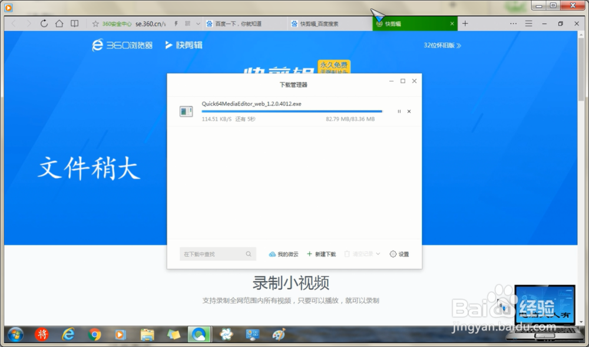Click the Quick64MediaEditor file icon

[x=186, y=111]
